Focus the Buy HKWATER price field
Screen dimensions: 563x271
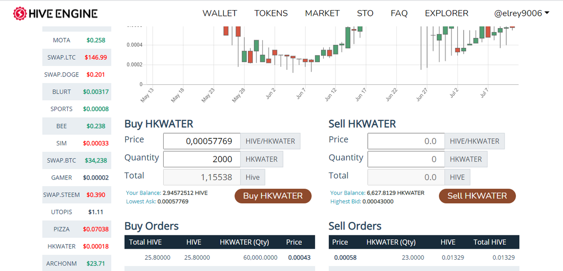(x=202, y=141)
